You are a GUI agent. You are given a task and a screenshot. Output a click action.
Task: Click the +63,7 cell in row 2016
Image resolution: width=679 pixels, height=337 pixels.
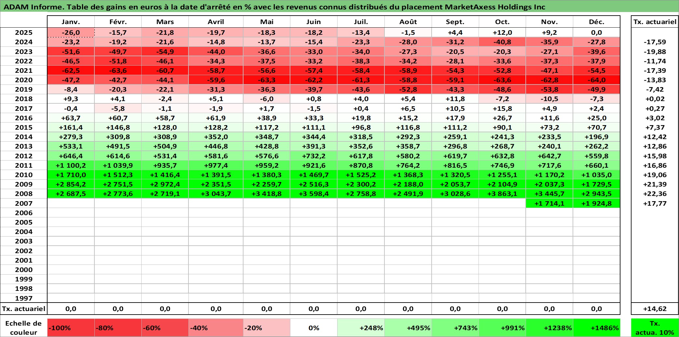(71, 118)
